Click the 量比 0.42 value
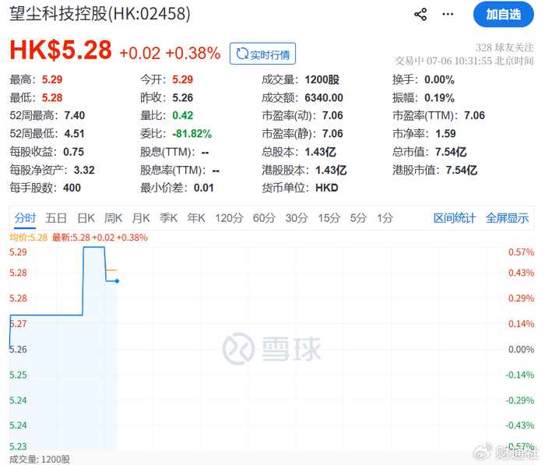Screen dimensions: 545x465 (x=183, y=115)
